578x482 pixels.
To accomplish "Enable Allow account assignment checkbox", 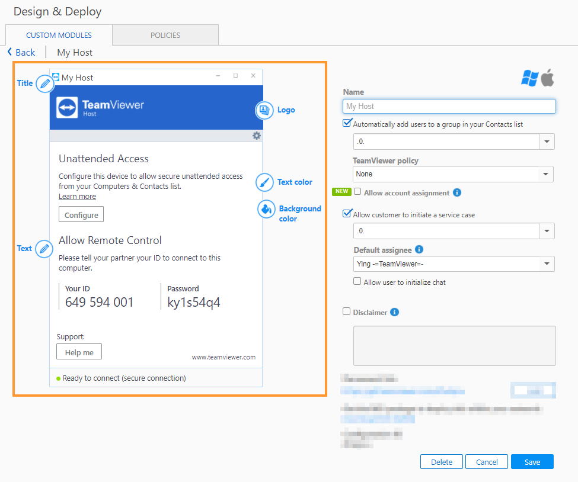I will point(357,192).
